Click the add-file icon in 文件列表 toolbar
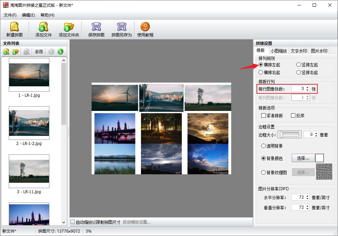This screenshot has height=236, width=338. click(x=6, y=52)
